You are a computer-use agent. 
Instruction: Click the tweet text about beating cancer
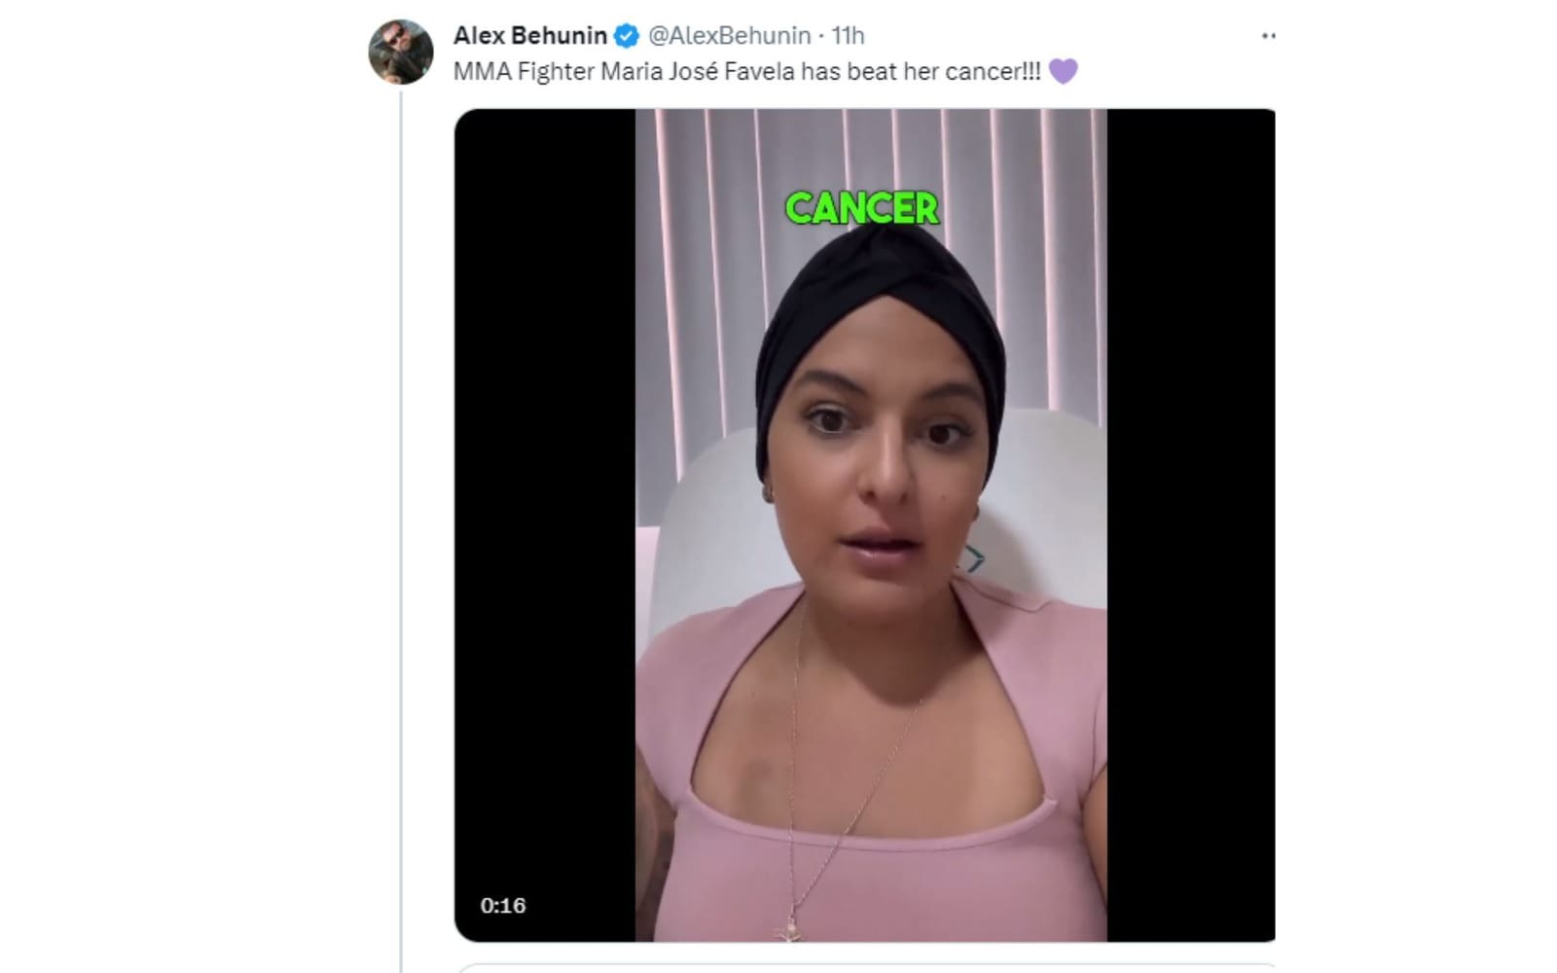pos(747,71)
